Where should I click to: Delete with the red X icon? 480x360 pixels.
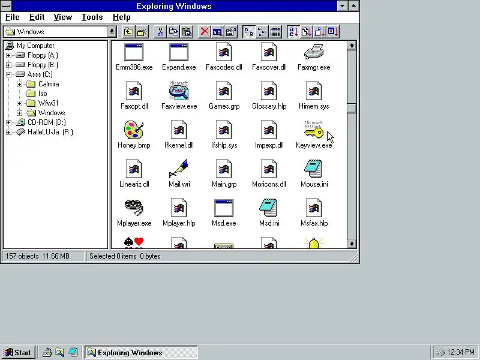pyautogui.click(x=205, y=32)
